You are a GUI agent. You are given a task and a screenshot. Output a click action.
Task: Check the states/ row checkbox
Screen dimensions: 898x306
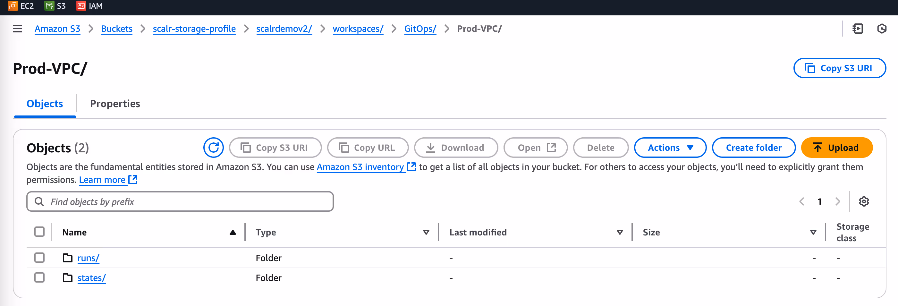(39, 277)
